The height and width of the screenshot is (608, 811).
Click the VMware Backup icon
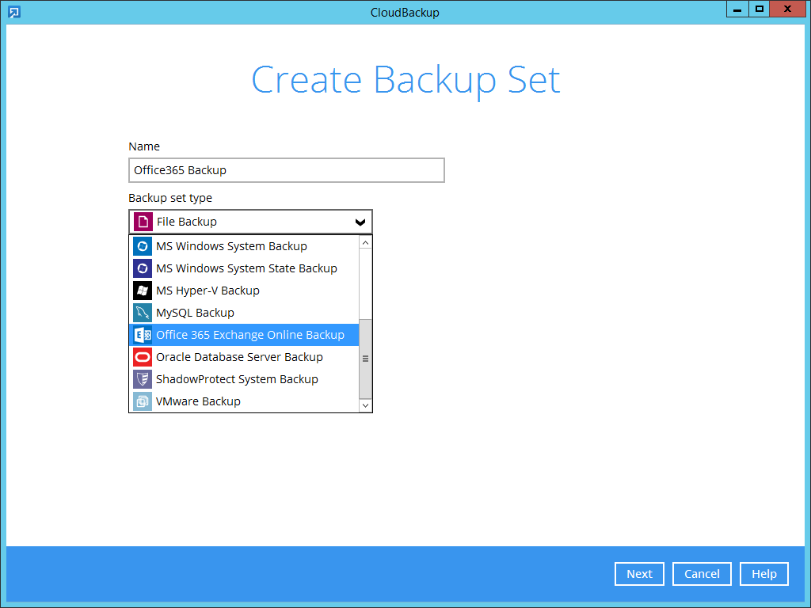point(143,401)
